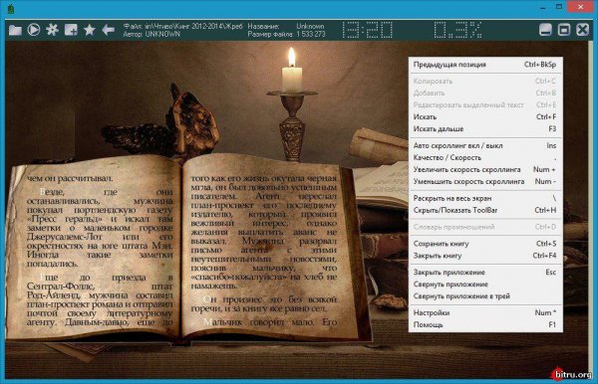598x384 pixels.
Task: Click right book page text
Action: [x=264, y=251]
